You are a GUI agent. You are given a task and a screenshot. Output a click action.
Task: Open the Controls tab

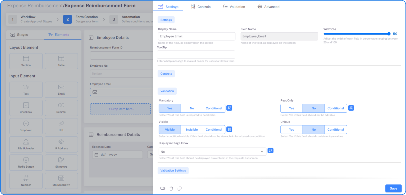(201, 6)
